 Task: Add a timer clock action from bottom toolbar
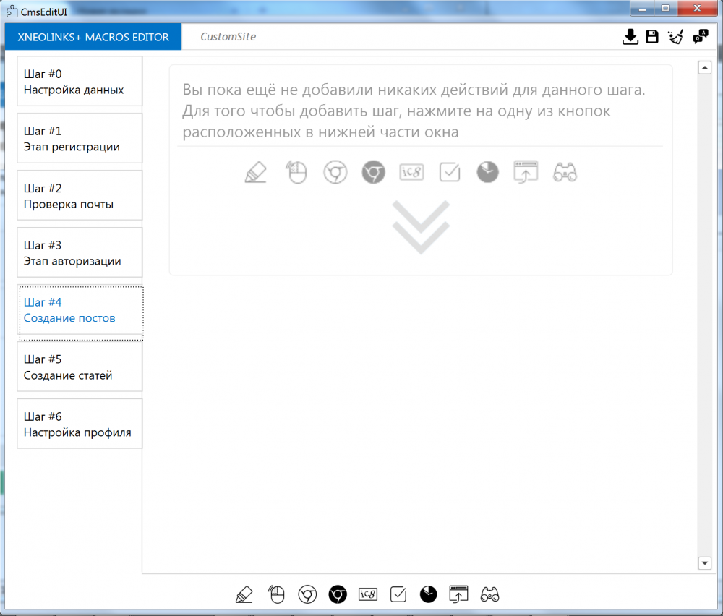point(428,594)
